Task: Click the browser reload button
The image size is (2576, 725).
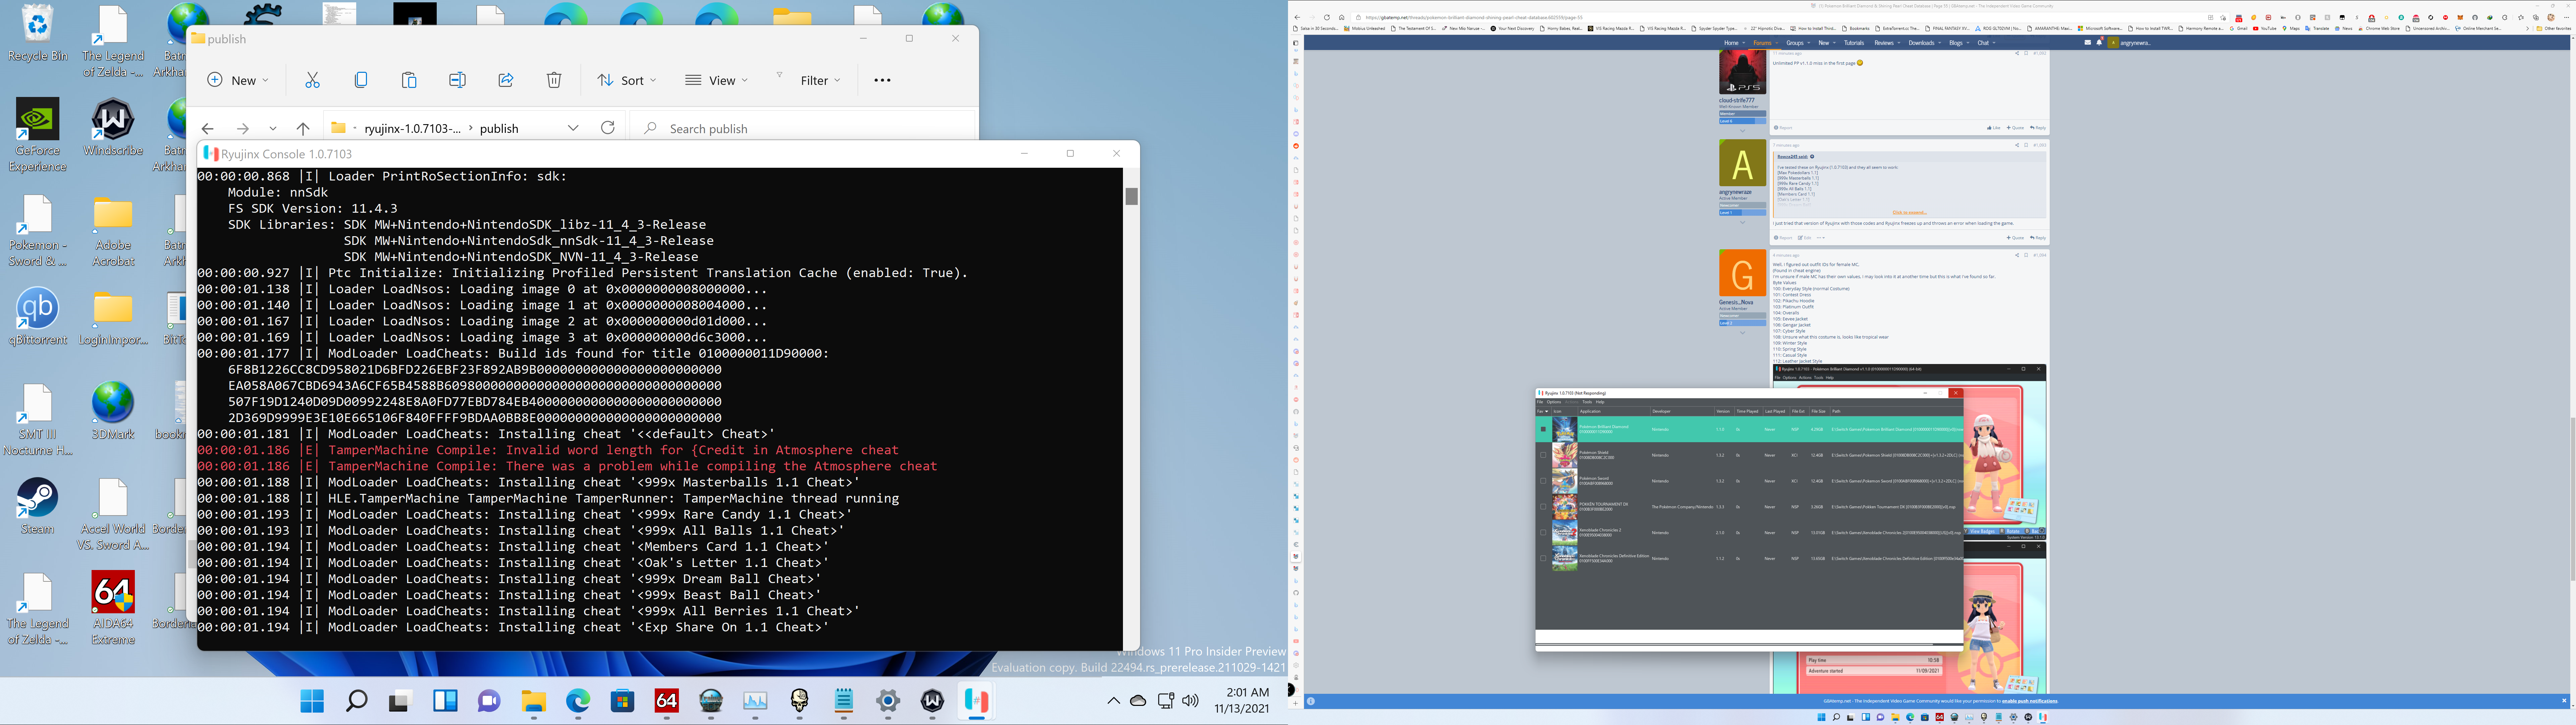Action: coord(1327,17)
